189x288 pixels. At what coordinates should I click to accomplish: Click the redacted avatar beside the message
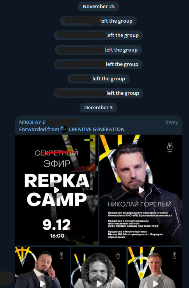coord(7,279)
